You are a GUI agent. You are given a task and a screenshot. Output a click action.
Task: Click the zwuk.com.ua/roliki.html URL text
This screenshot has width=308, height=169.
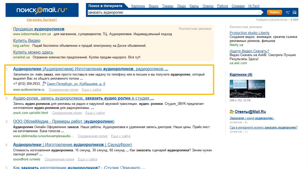coord(30,113)
